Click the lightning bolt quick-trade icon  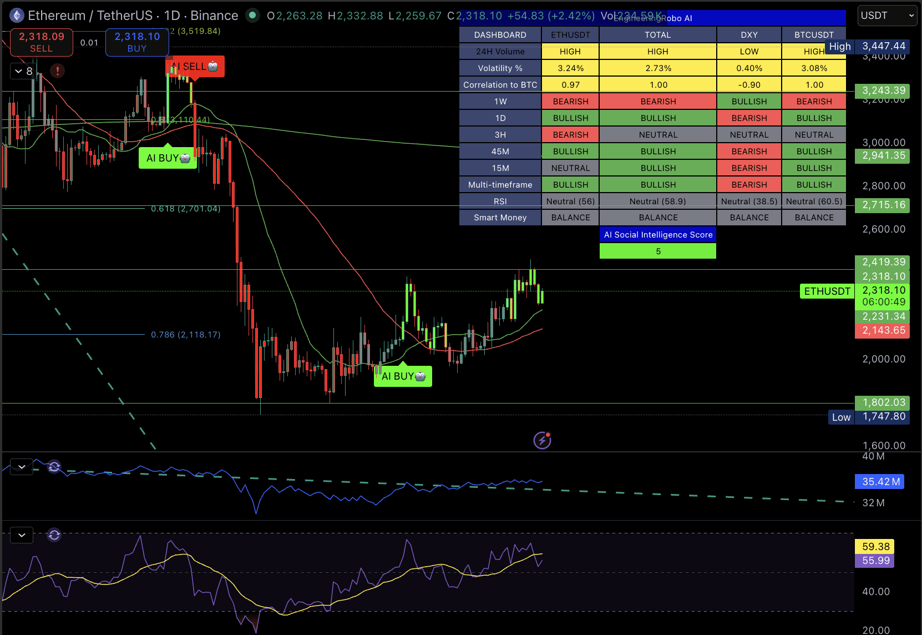pyautogui.click(x=542, y=440)
